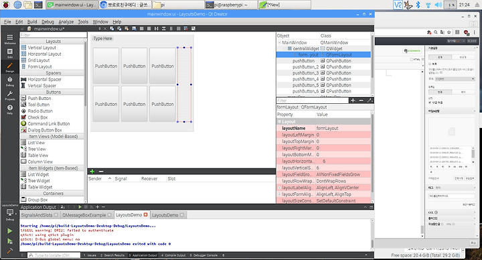Viewport: 482px width, 260px height.
Task: Open the LayoutsDemo kit selector monitor icon
Action: 10,212
